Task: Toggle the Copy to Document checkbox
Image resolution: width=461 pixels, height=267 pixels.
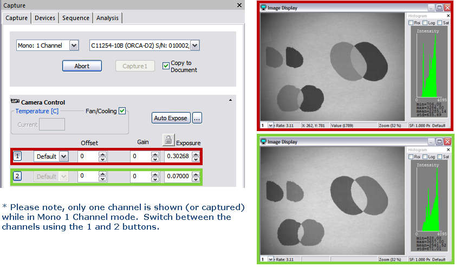Action: (166, 66)
